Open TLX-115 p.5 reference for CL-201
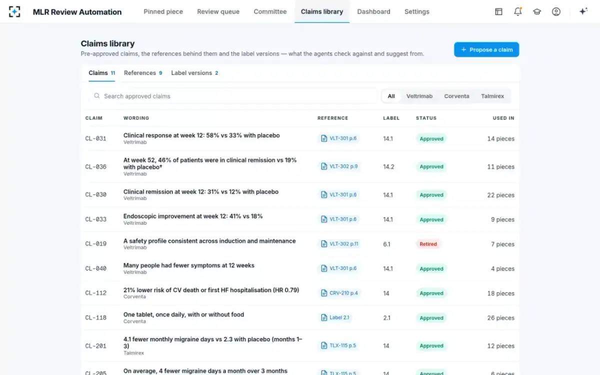The height and width of the screenshot is (375, 600). click(x=338, y=345)
